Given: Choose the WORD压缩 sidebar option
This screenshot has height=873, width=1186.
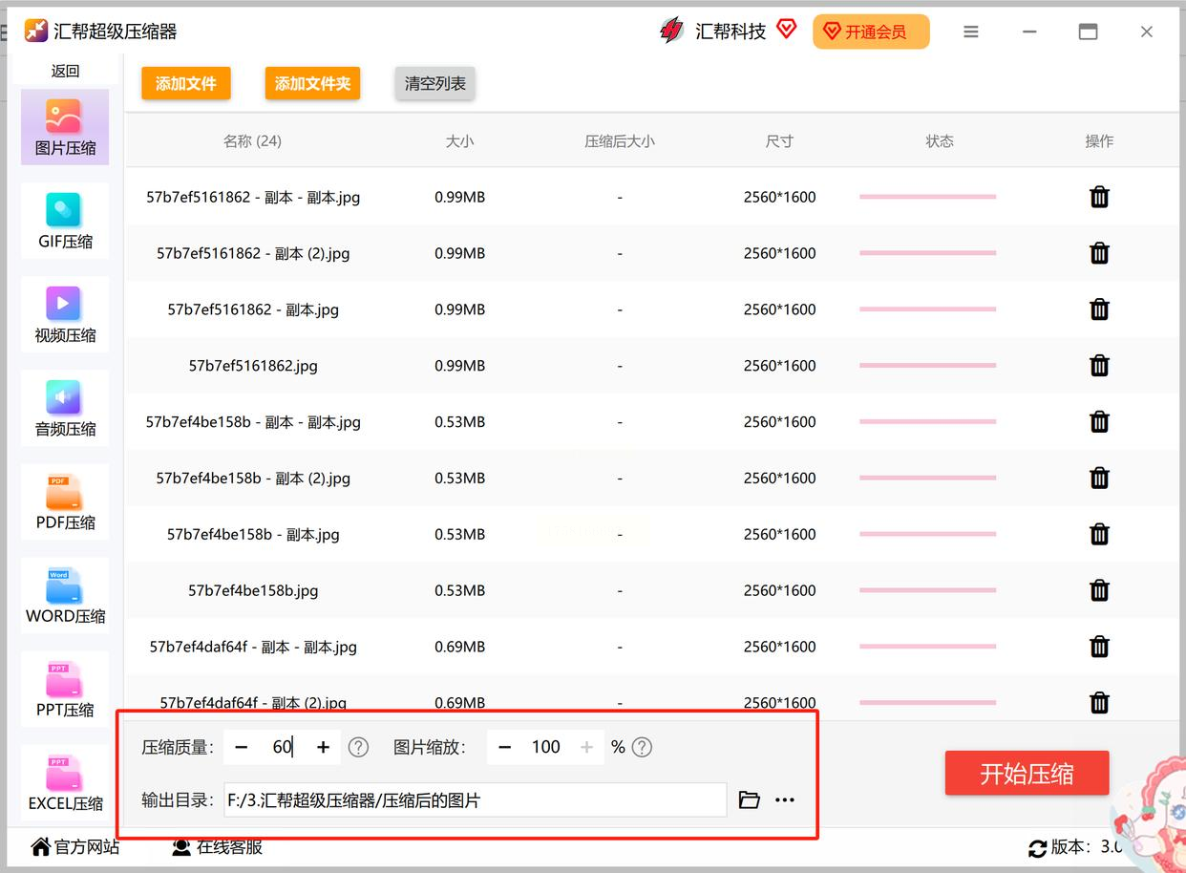Looking at the screenshot, I should point(65,595).
